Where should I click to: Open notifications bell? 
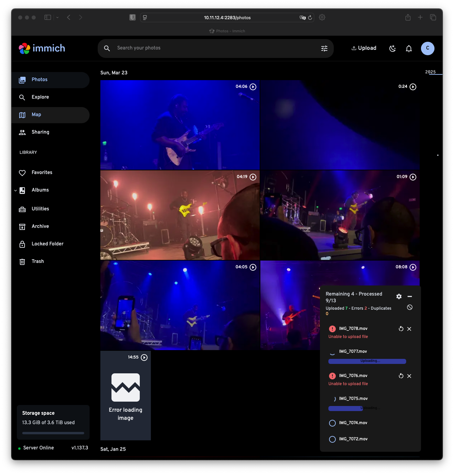tap(409, 48)
